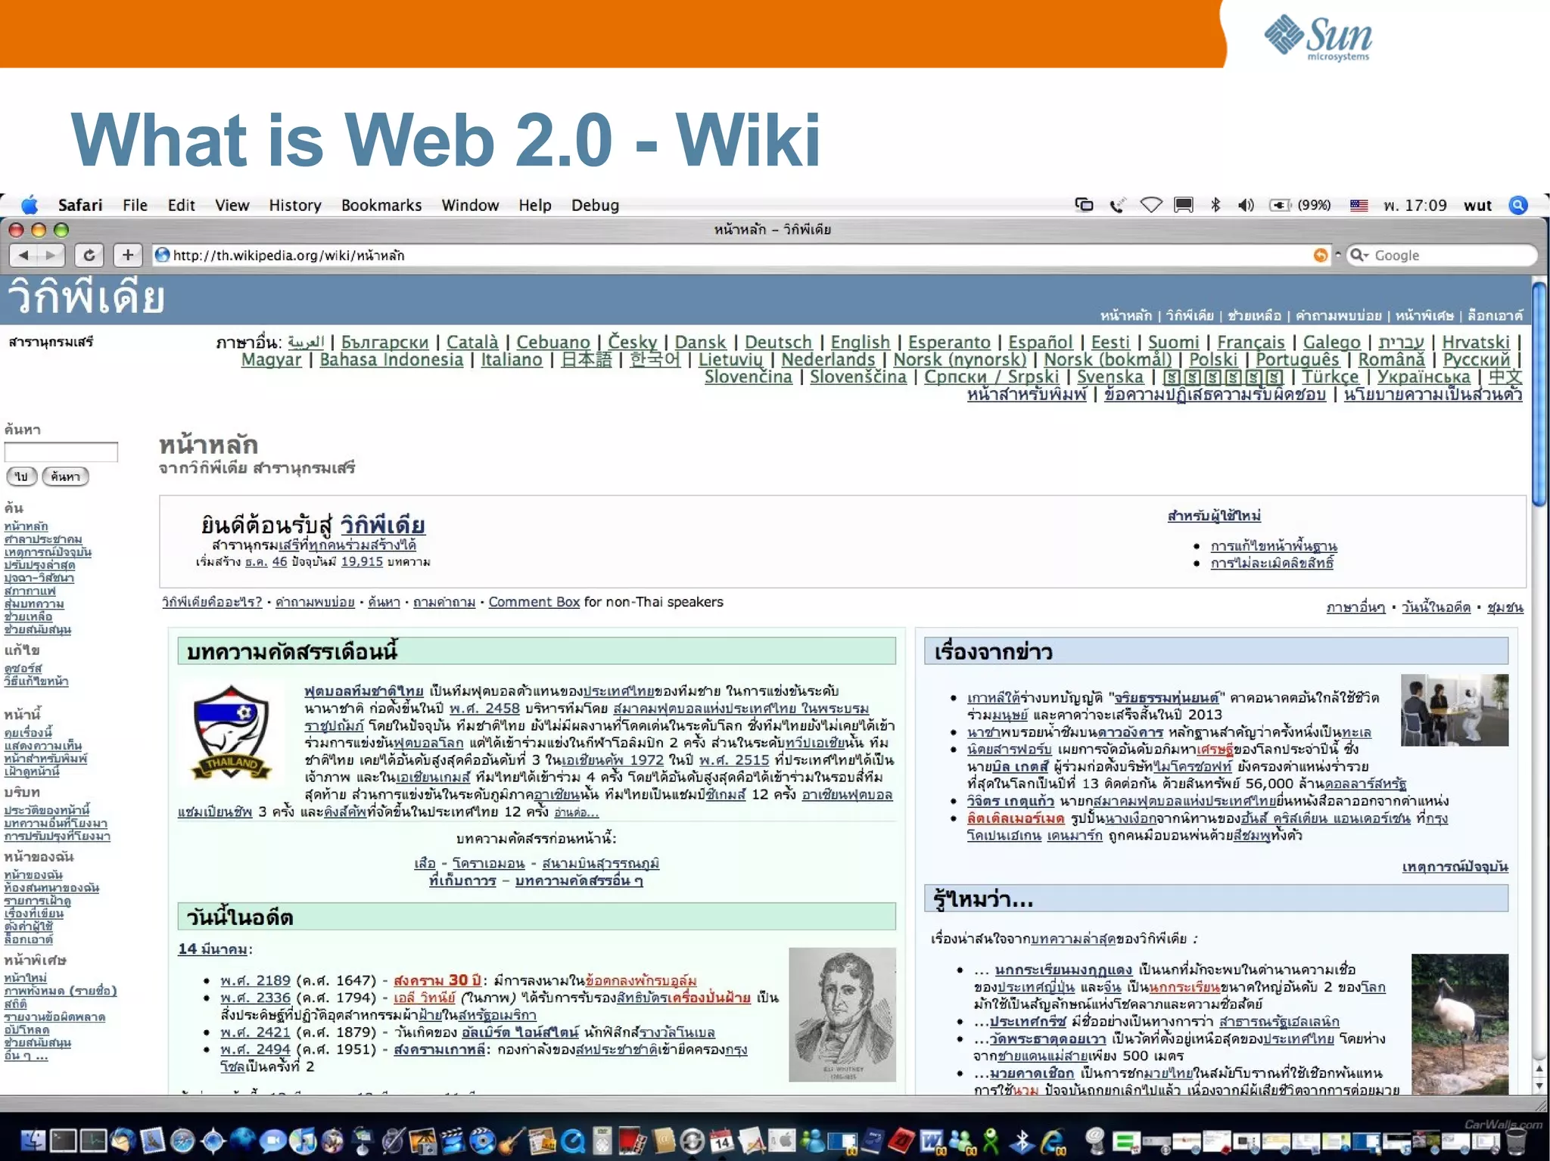Launch Internet Explorer from the Dock
The height and width of the screenshot is (1161, 1550).
point(1053,1141)
